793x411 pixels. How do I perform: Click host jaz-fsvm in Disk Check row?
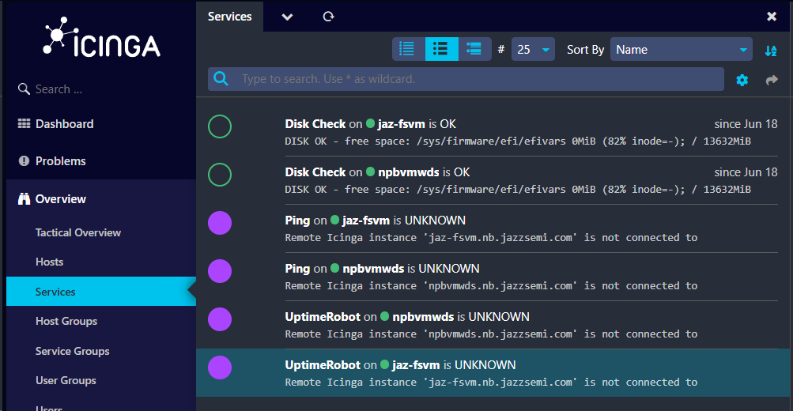click(401, 124)
